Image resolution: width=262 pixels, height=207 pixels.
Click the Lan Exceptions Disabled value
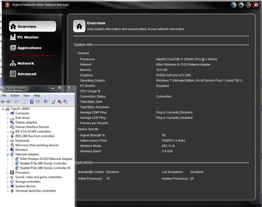[x=196, y=172]
